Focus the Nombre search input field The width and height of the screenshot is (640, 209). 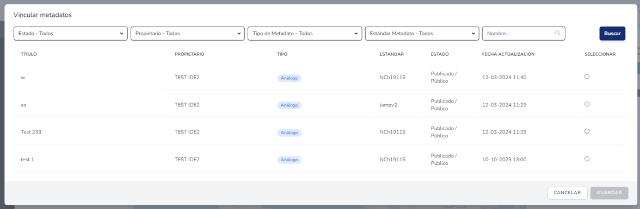(524, 34)
